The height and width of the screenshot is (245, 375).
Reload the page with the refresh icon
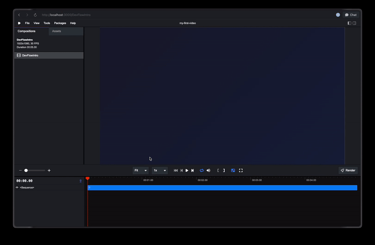click(35, 15)
